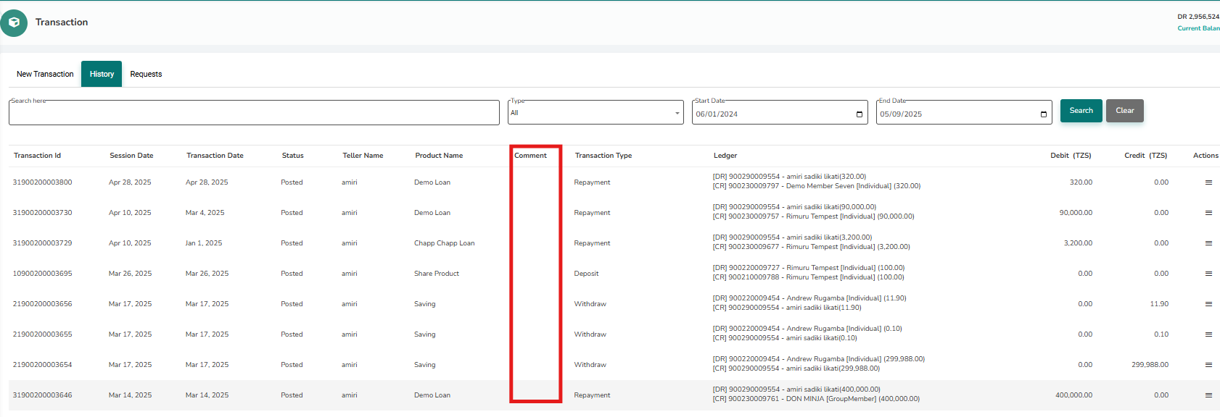Click the Debit (TZS) column header
1220x417 pixels.
tap(1071, 156)
